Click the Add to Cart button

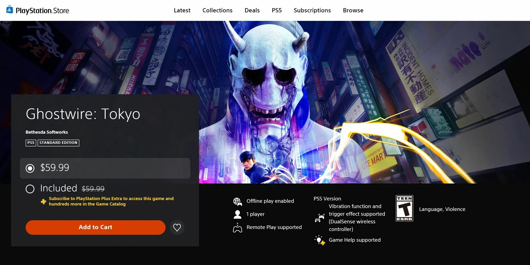coord(95,227)
